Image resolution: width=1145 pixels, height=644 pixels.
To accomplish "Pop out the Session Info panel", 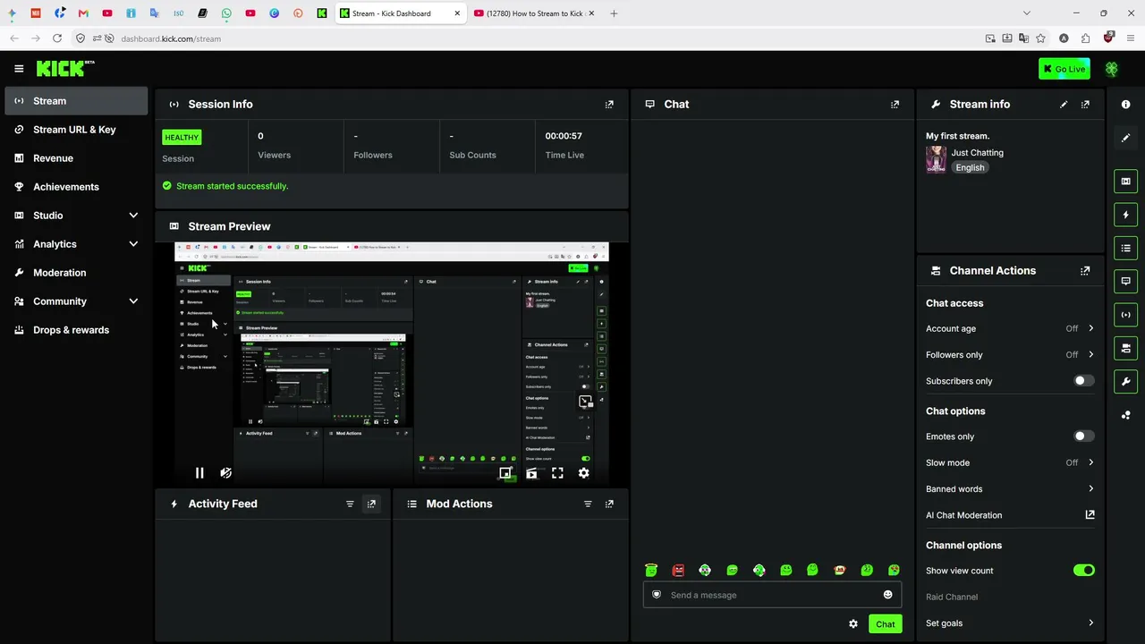I will tap(609, 105).
